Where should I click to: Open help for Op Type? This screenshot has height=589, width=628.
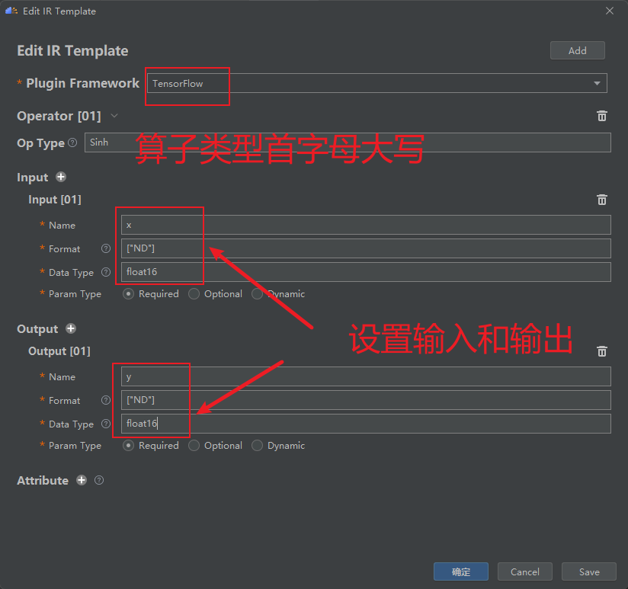(72, 142)
